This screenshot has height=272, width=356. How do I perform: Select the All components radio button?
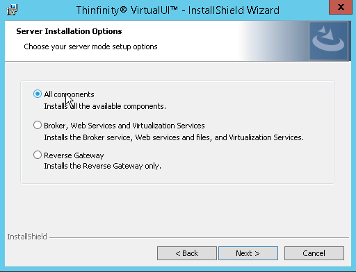38,94
